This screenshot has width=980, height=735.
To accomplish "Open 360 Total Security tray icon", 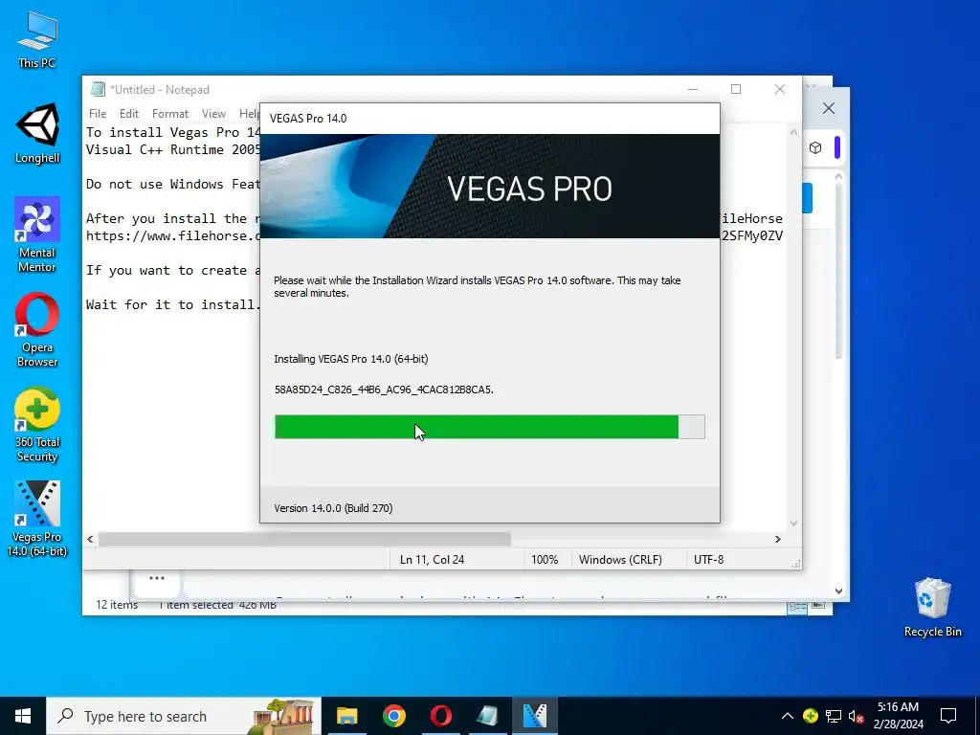I will [x=810, y=716].
